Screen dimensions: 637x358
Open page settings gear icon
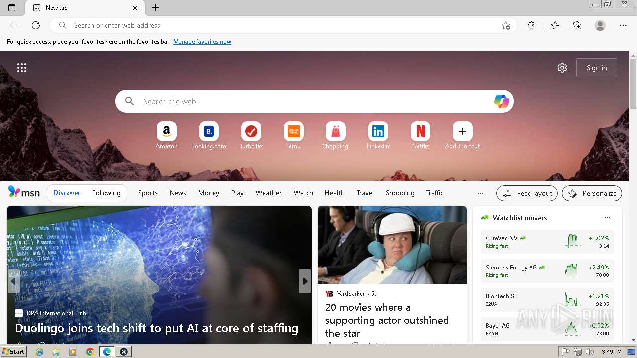click(x=562, y=68)
